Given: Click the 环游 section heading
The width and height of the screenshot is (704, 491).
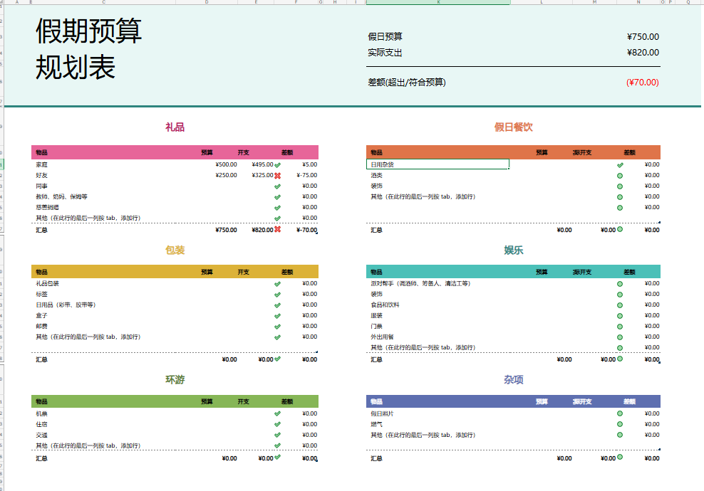Looking at the screenshot, I should (175, 380).
